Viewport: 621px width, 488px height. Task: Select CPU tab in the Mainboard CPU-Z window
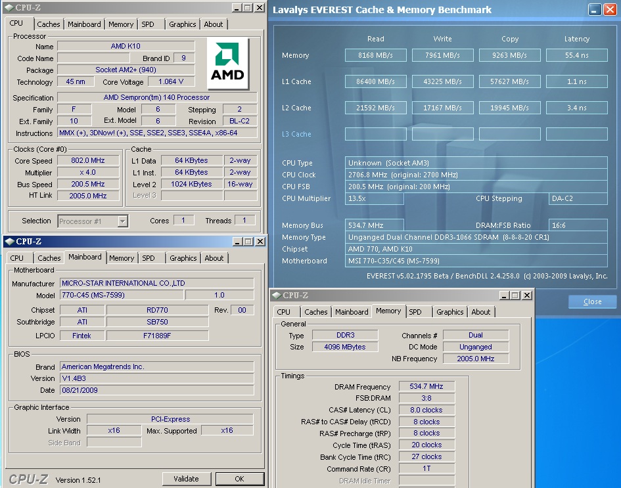click(16, 258)
